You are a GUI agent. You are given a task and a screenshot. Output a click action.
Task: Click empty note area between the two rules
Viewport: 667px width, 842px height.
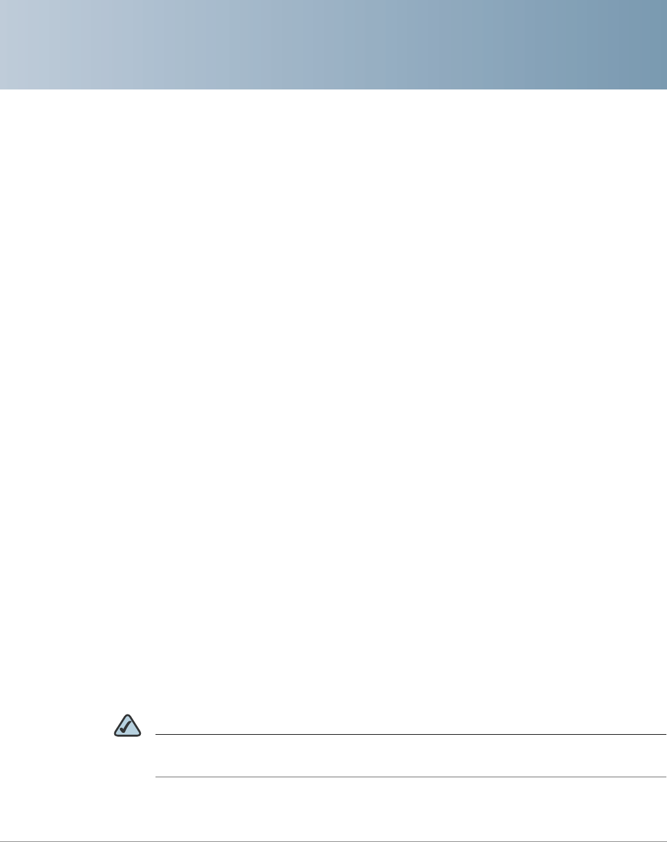(x=411, y=756)
